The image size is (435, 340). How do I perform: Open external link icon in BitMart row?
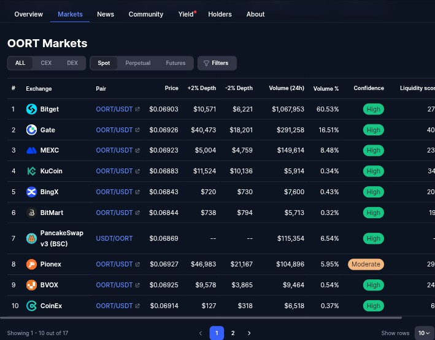tap(137, 213)
